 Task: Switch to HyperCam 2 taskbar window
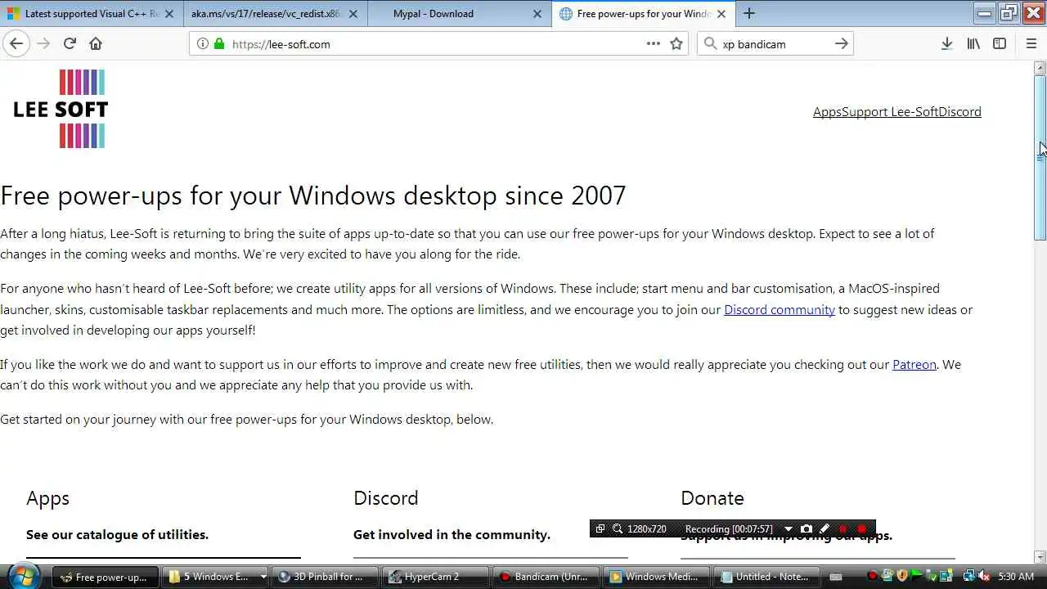pyautogui.click(x=435, y=577)
